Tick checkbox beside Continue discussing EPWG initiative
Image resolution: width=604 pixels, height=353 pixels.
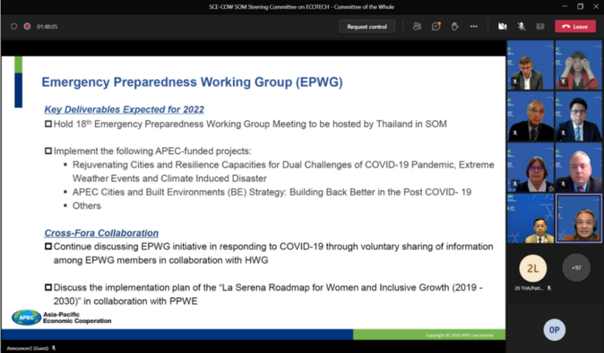(x=48, y=246)
